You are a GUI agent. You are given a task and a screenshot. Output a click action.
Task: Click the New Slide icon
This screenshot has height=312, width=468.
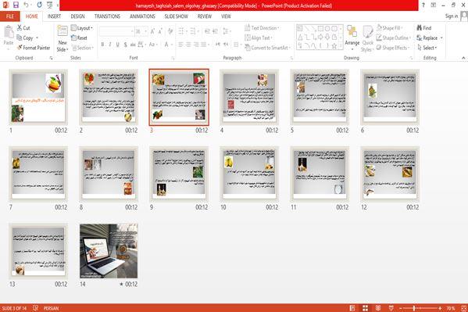click(x=63, y=31)
